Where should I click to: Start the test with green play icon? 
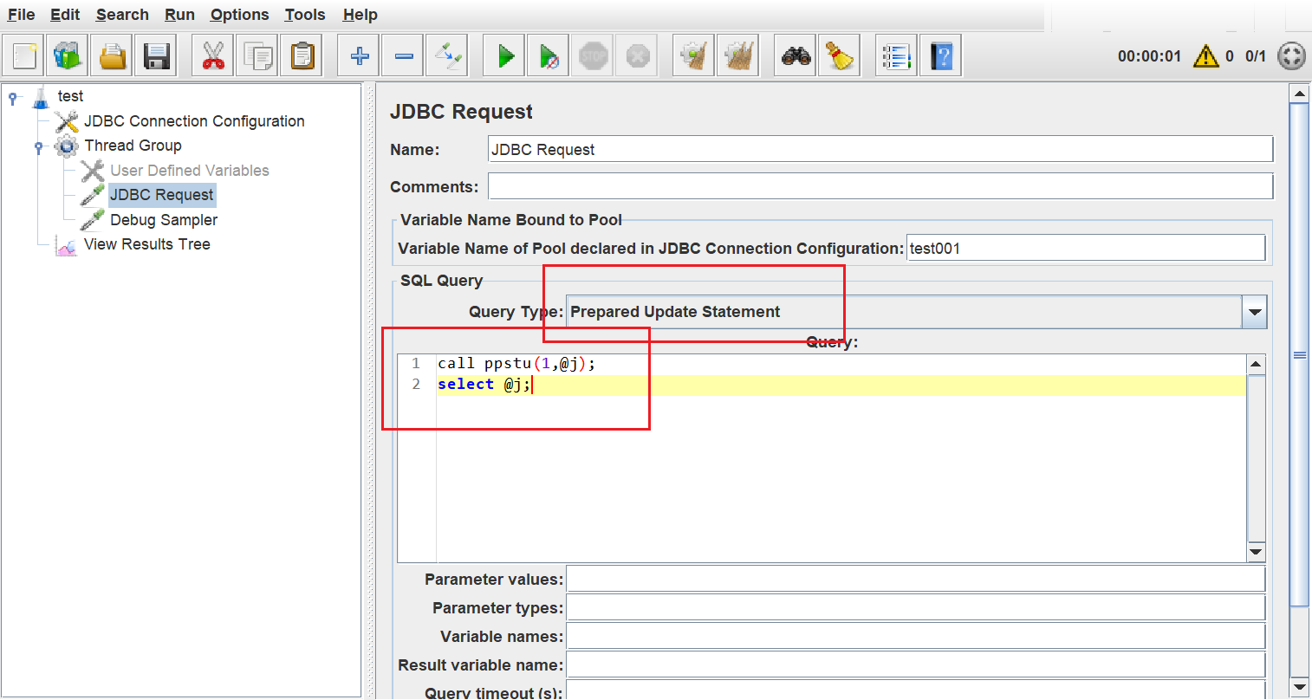(x=504, y=56)
